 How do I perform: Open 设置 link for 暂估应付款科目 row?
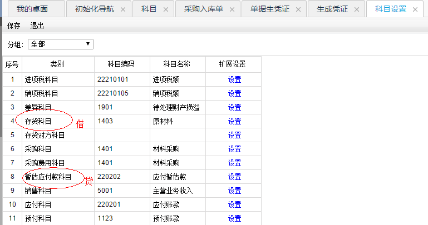[234, 177]
